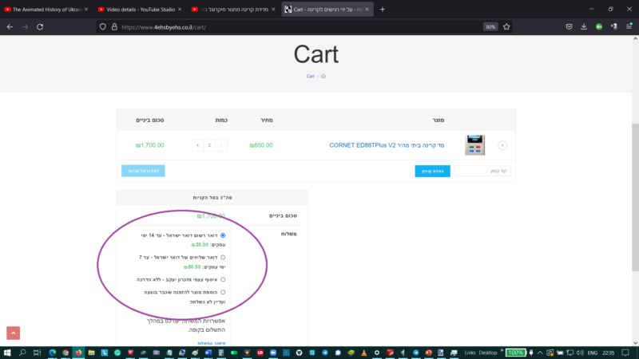This screenshot has height=359, width=639.
Task: Close the Animated History of Ukraine tab
Action: click(x=86, y=10)
